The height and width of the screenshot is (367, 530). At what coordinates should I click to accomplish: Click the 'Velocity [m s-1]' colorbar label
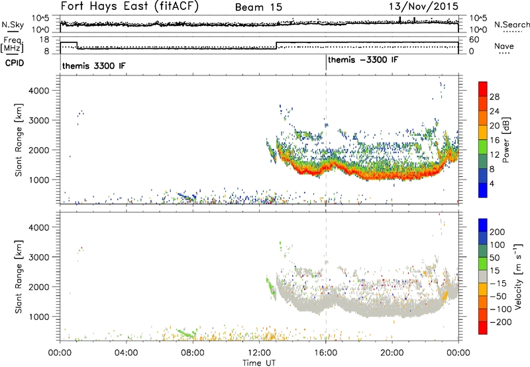[518, 276]
